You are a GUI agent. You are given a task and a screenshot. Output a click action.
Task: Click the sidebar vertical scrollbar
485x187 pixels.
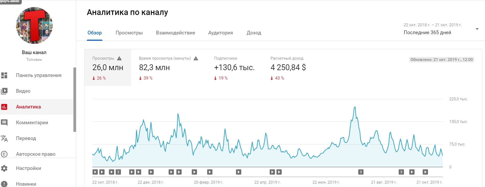point(75,100)
